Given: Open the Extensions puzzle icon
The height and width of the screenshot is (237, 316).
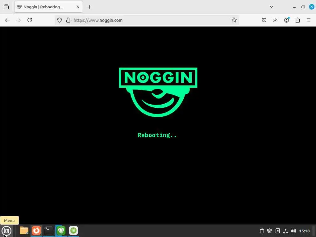Looking at the screenshot, I should pos(297,20).
